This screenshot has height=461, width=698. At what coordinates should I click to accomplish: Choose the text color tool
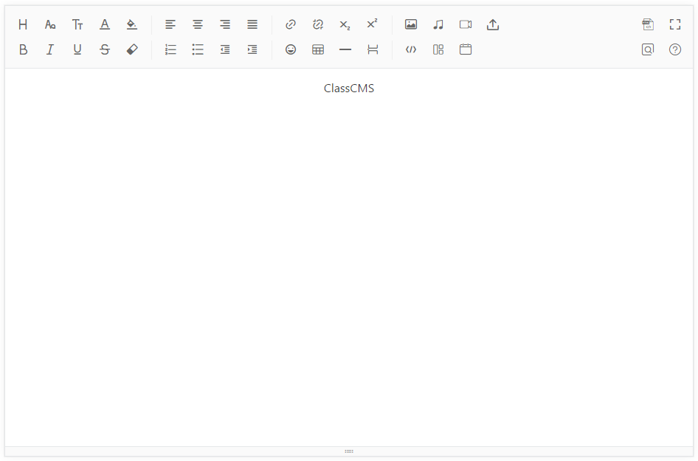click(x=105, y=24)
